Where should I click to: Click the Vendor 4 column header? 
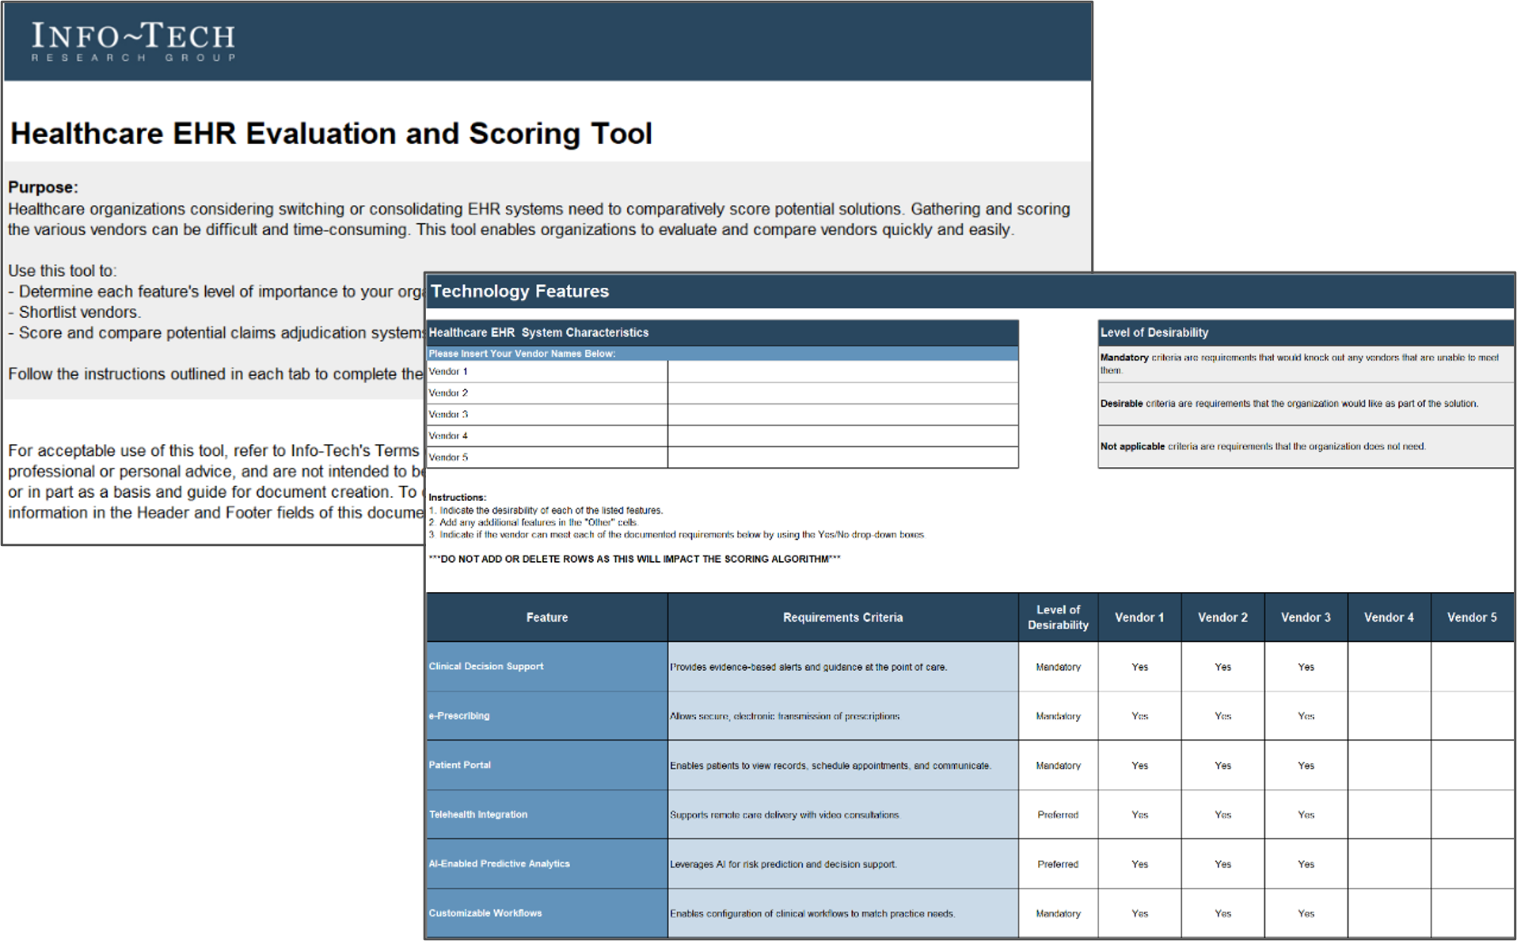(1389, 617)
